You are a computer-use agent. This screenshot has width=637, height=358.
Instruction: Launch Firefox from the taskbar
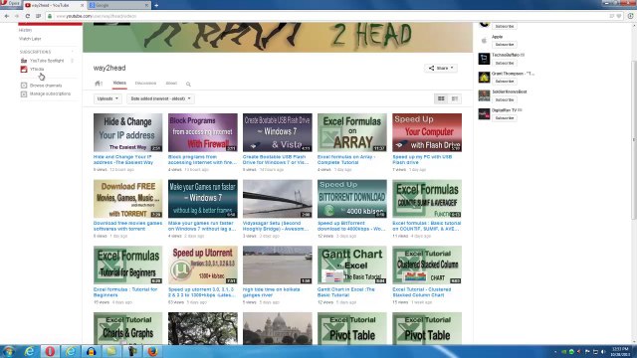[x=152, y=351]
